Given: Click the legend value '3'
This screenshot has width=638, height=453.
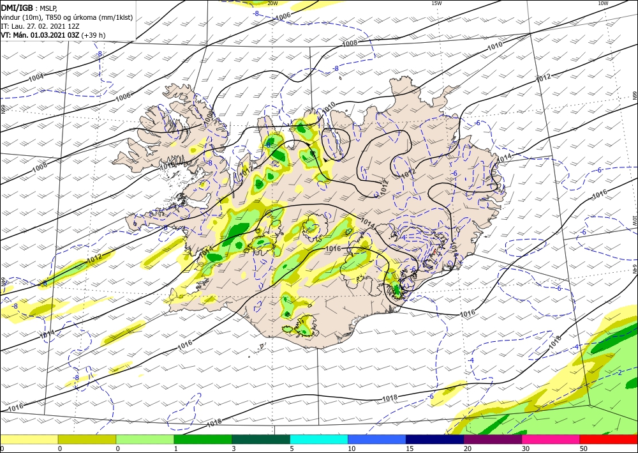Looking at the screenshot, I should (234, 449).
